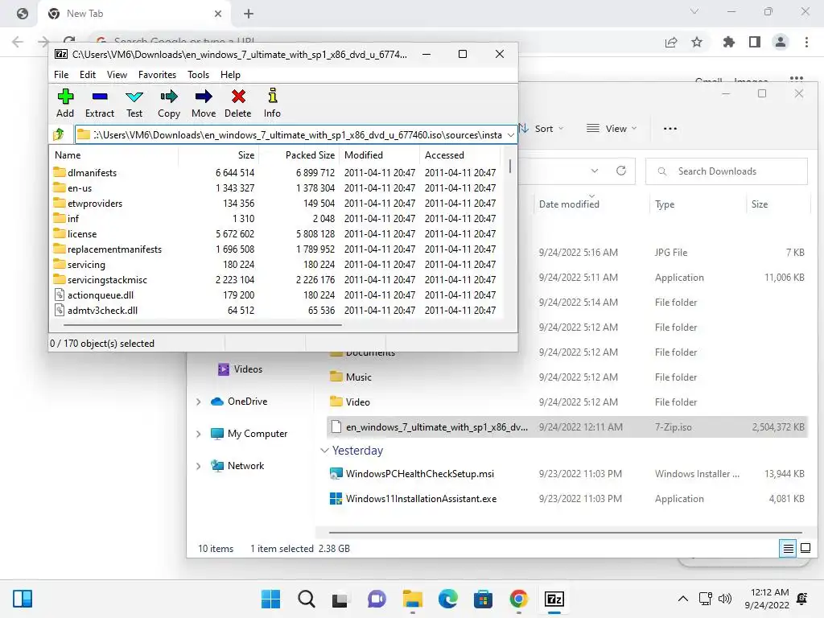Select the dlmanifests folder in 7-Zip
This screenshot has height=618, width=824.
pyautogui.click(x=92, y=173)
